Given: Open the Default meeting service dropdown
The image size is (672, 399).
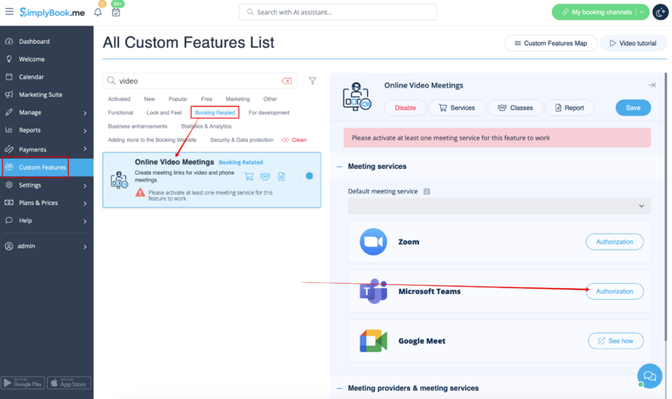Looking at the screenshot, I should [499, 206].
